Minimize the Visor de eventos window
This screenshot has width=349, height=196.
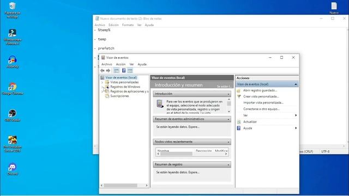click(270, 58)
